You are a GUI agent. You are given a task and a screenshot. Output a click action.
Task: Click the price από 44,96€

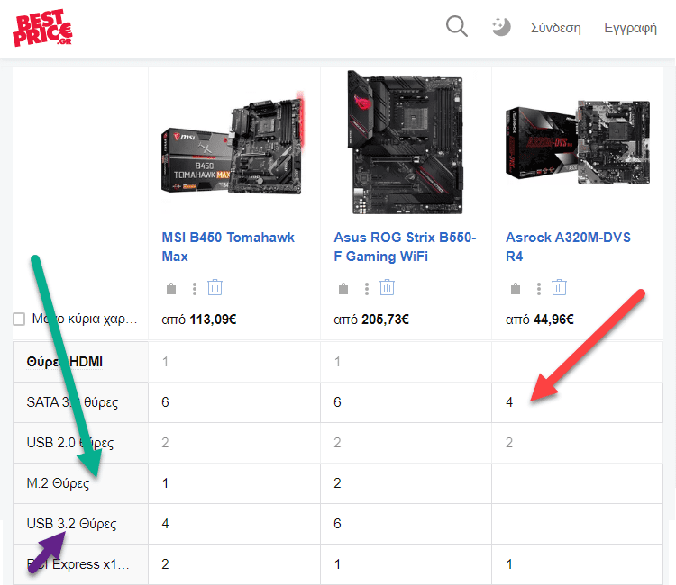pos(539,319)
